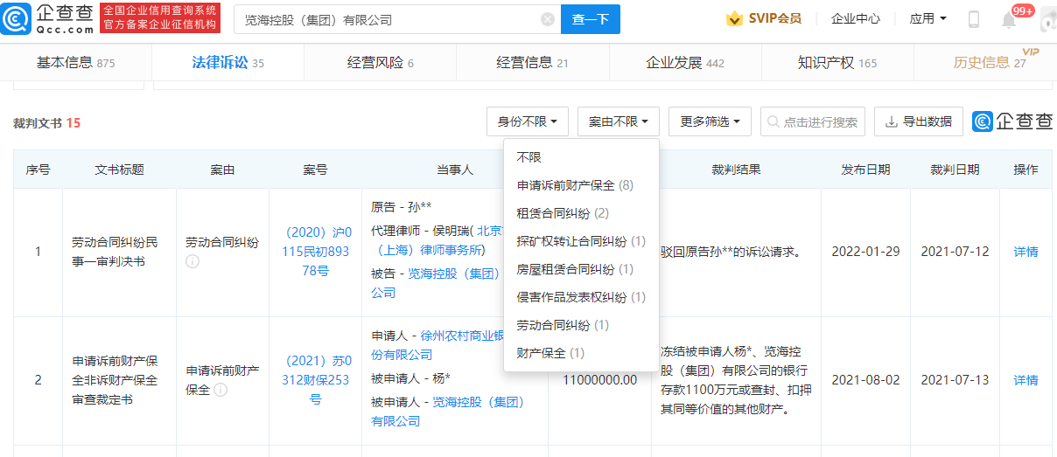Click the Qcc.com logo
1057x457 pixels.
point(48,18)
